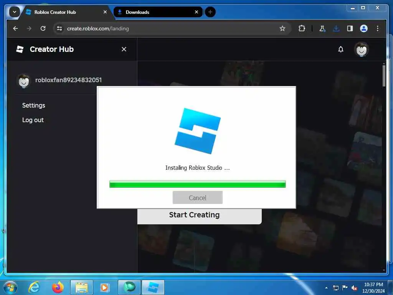Click the Creator Hub title
Screen dimensions: 393x295
coord(52,49)
